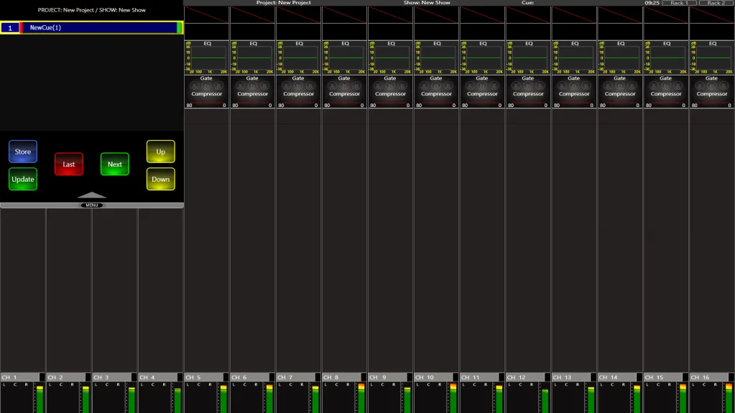This screenshot has height=413, width=735.
Task: Open channel 11 Gate Compressor panel
Action: [482, 91]
